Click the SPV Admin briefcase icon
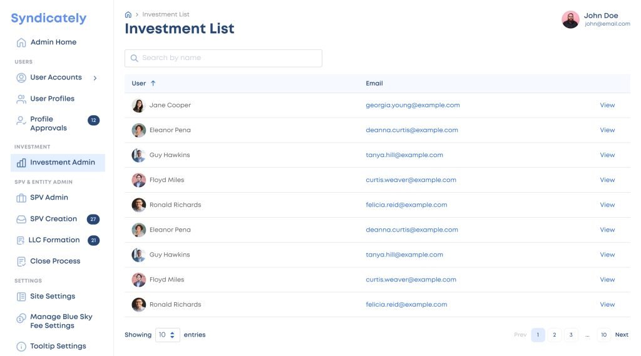The image size is (641, 356). coord(21,198)
